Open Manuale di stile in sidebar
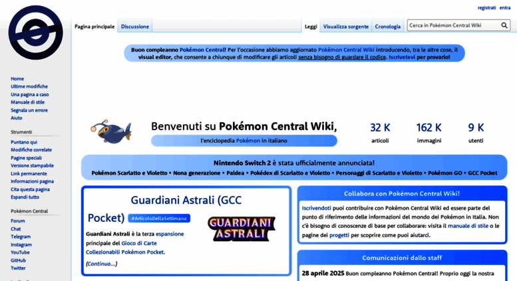The image size is (517, 281). (27, 102)
